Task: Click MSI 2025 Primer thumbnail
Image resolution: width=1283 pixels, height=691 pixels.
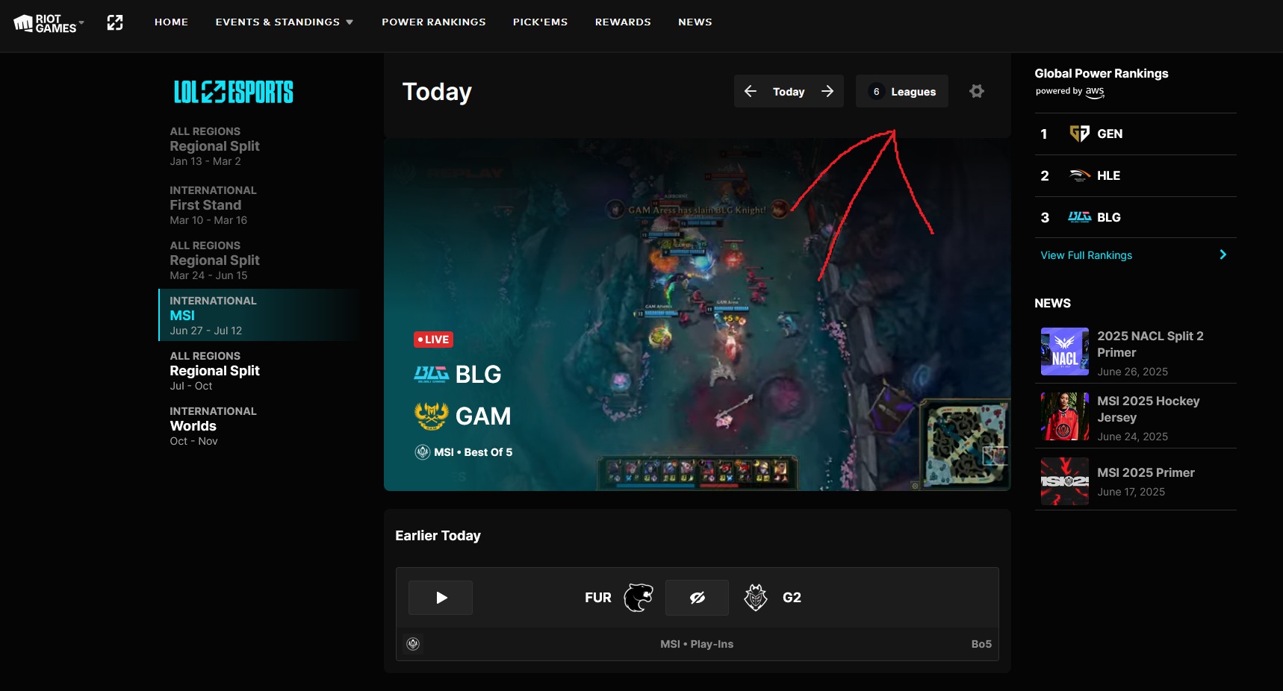Action: [x=1065, y=481]
